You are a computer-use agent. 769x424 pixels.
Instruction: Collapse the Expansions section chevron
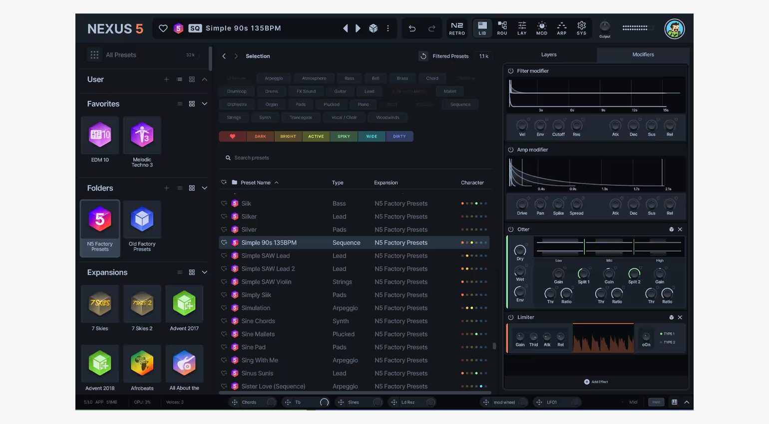(x=205, y=272)
